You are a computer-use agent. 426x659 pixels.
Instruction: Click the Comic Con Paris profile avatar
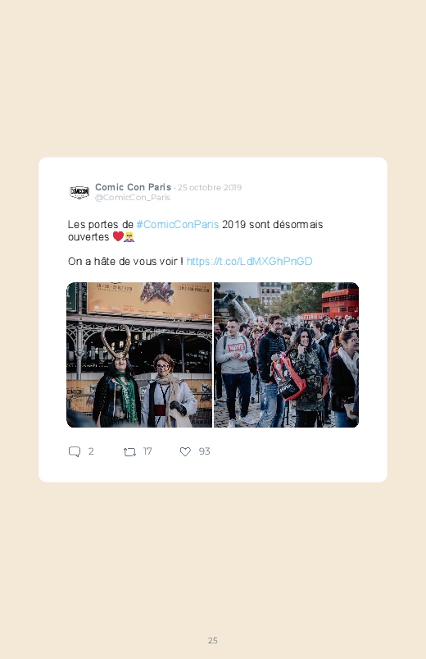[79, 193]
